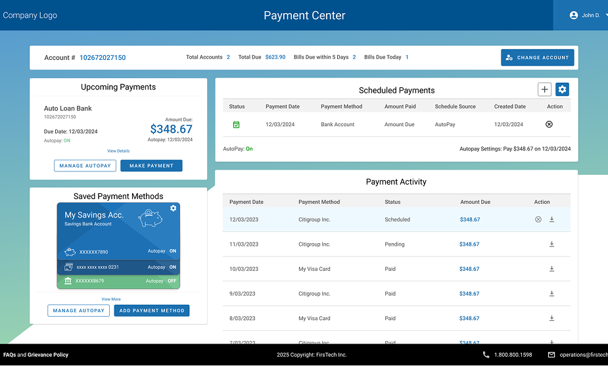Download the 10/03/2023 My Visa Card receipt

pyautogui.click(x=551, y=269)
